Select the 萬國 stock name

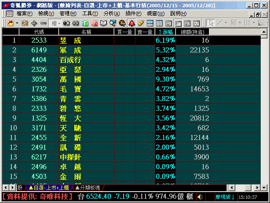point(70,80)
